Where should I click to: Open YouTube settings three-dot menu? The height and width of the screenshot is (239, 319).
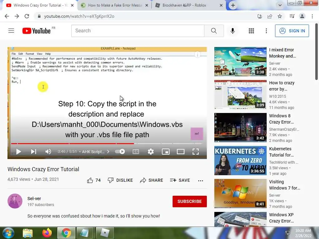pyautogui.click(x=266, y=31)
